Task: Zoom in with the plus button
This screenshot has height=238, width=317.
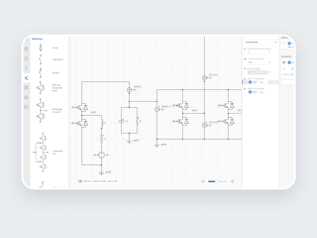Action: (x=232, y=181)
